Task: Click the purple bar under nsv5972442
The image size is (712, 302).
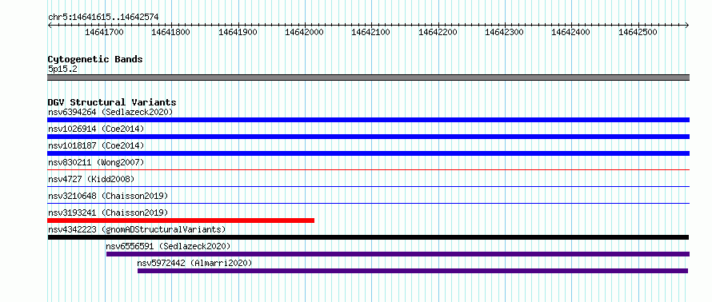Action: click(x=413, y=271)
